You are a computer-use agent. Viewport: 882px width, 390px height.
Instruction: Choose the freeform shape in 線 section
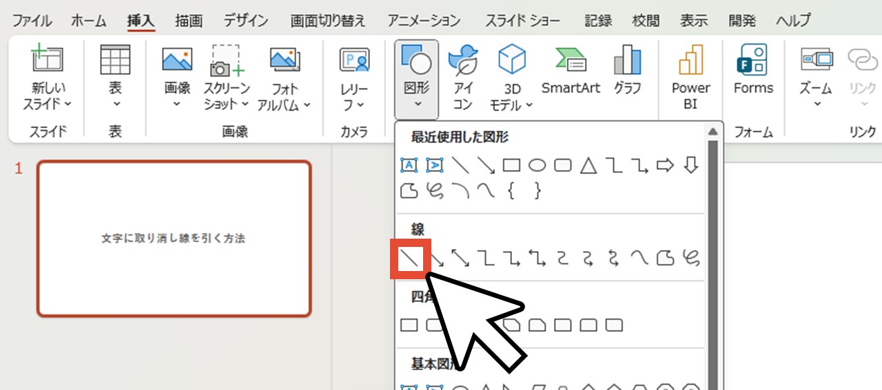665,258
